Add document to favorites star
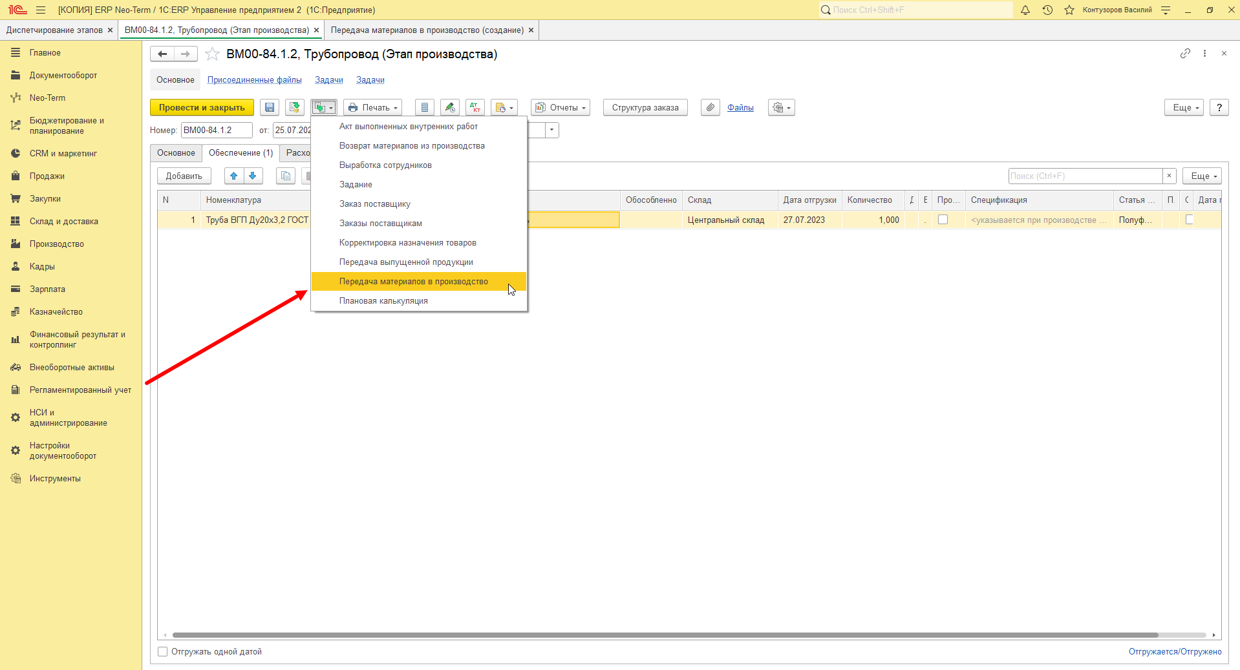 212,54
